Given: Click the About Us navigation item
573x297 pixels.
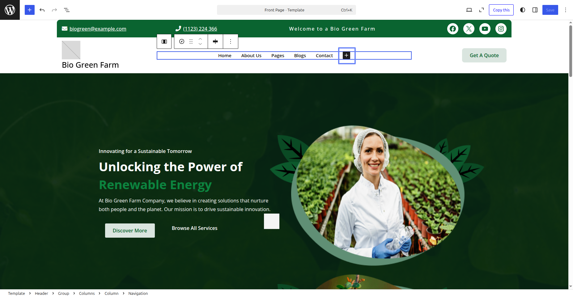Looking at the screenshot, I should coord(251,56).
